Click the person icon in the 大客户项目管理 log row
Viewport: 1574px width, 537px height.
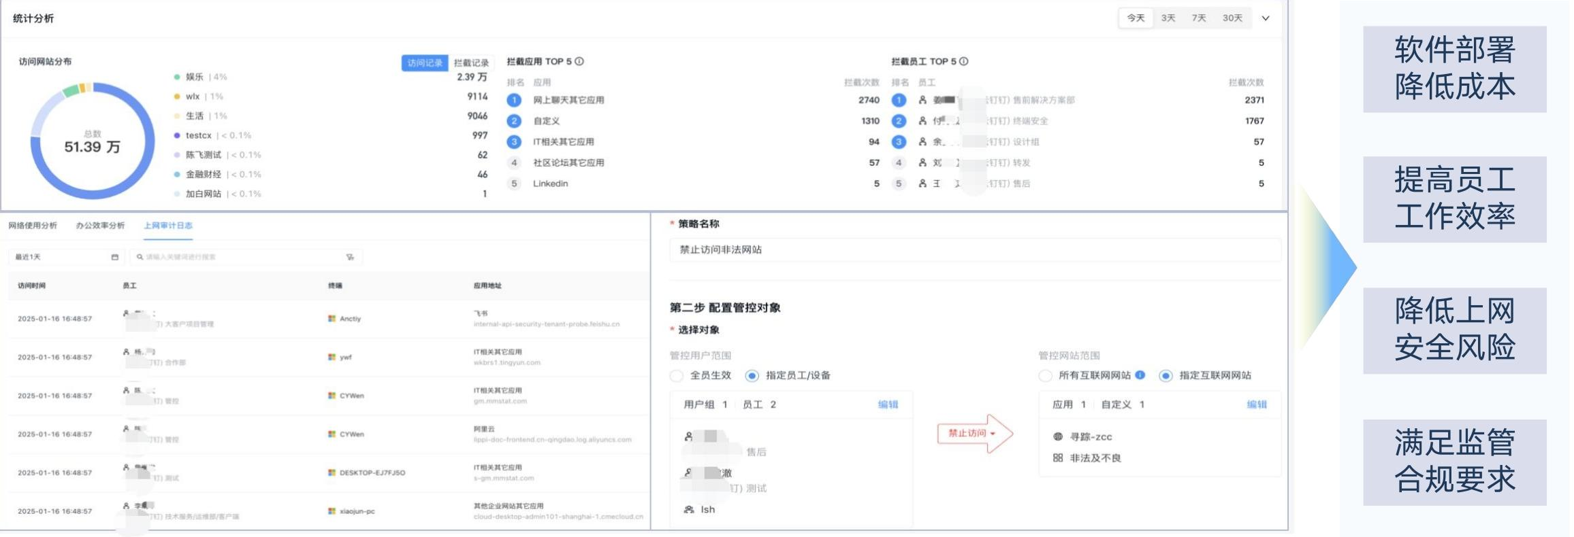(x=126, y=313)
